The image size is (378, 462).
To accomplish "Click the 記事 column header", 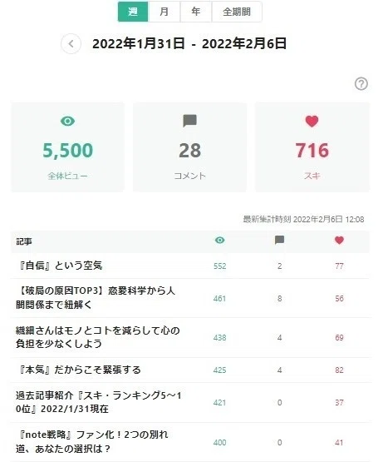I will pyautogui.click(x=24, y=241).
